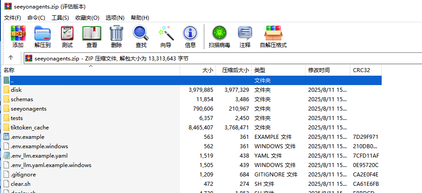Sort by the 压缩后大小 column header
Image resolution: width=422 pixels, height=193 pixels.
click(x=233, y=70)
